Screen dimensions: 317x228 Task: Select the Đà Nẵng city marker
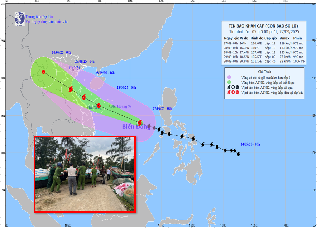pyautogui.click(x=87, y=107)
